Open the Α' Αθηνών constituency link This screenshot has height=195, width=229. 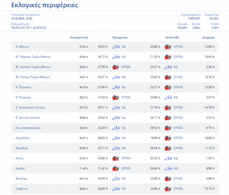(23, 47)
